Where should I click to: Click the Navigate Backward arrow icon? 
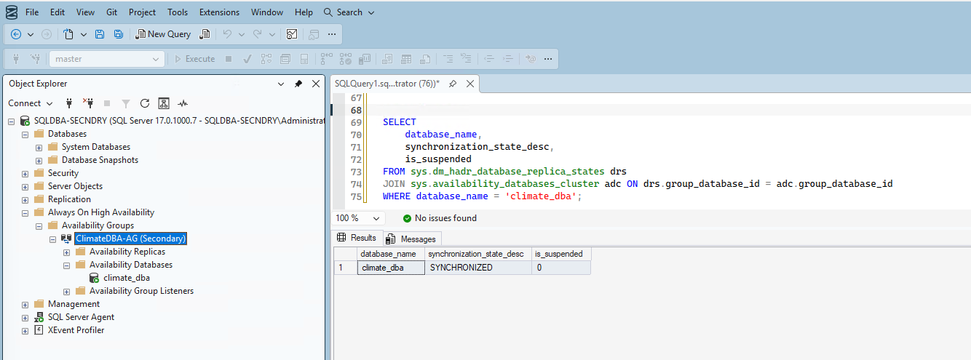tap(16, 33)
